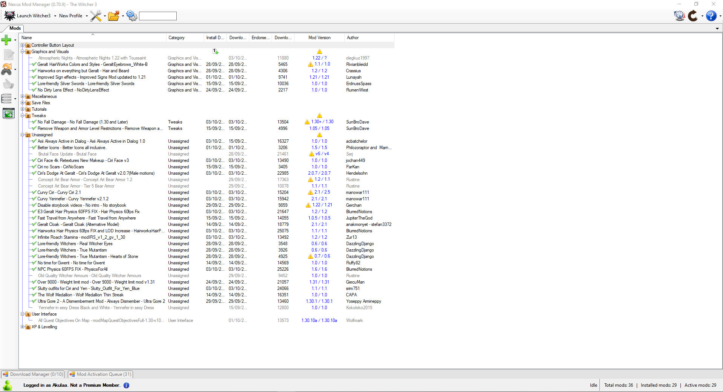Image resolution: width=723 pixels, height=392 pixels.
Task: Click the Check for mod updates binoculars icon
Action: 7,69
